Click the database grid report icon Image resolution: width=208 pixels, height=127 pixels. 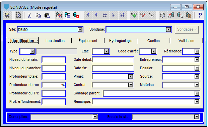coord(189,15)
